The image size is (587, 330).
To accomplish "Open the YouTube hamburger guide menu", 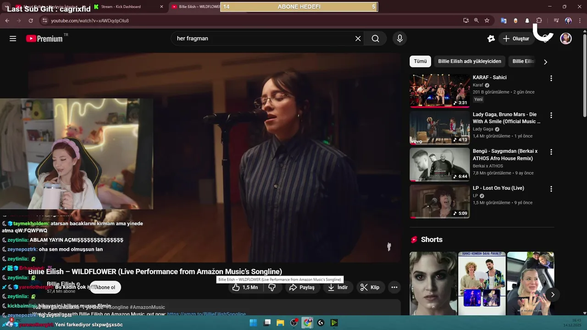I will [13, 38].
